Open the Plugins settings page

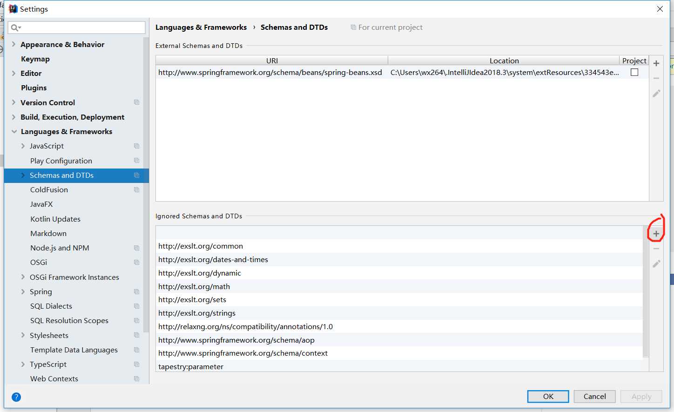(34, 88)
